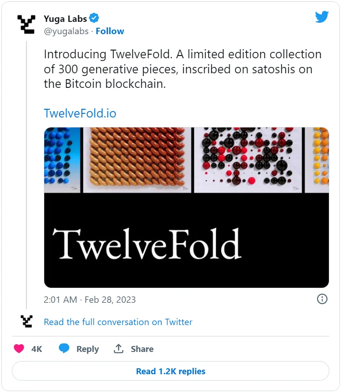This screenshot has width=343, height=392.
Task: Click the 2:01 AM Feb 28, 2023 timestamp
Action: pyautogui.click(x=90, y=300)
